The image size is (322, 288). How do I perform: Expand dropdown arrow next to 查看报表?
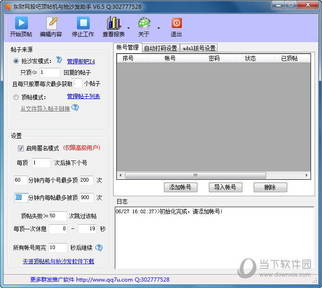129,28
